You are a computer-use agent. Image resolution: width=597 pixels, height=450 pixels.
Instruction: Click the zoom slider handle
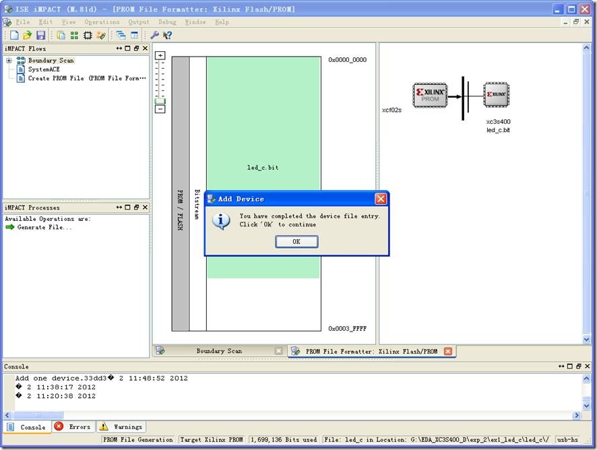click(x=160, y=101)
